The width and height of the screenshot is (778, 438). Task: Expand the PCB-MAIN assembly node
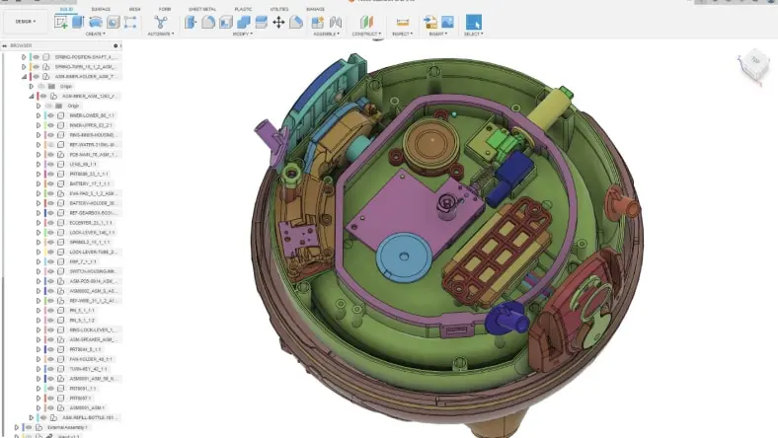[39, 155]
